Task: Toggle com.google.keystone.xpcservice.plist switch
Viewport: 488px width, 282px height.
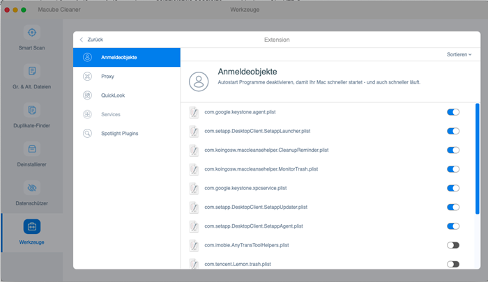Action: (453, 188)
